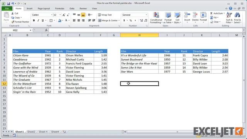Toggle Bottom Align vertical alignment

click(83, 15)
